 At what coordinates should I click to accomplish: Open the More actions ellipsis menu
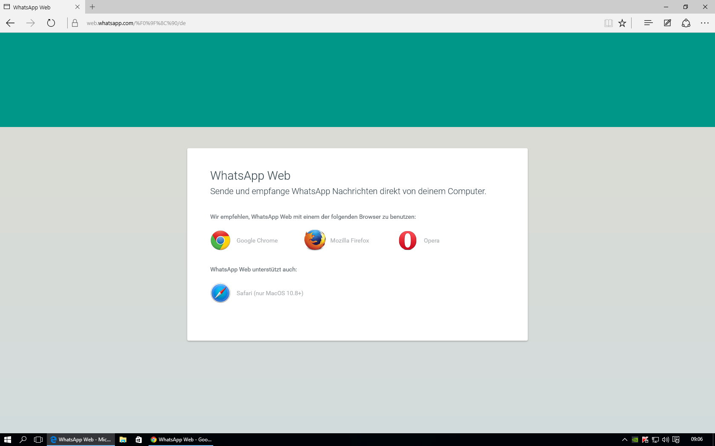(x=705, y=23)
